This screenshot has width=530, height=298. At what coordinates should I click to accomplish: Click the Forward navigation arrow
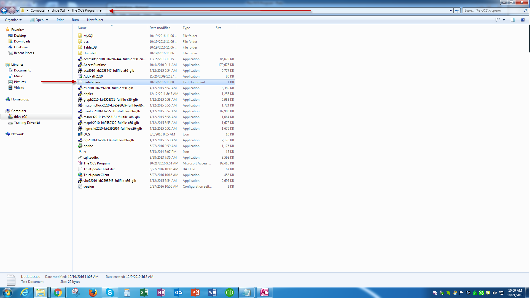click(12, 10)
